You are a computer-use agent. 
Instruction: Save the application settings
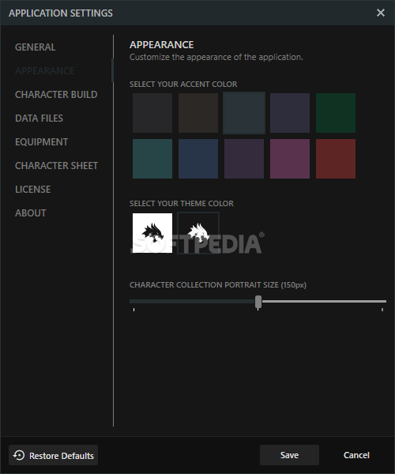(x=289, y=455)
